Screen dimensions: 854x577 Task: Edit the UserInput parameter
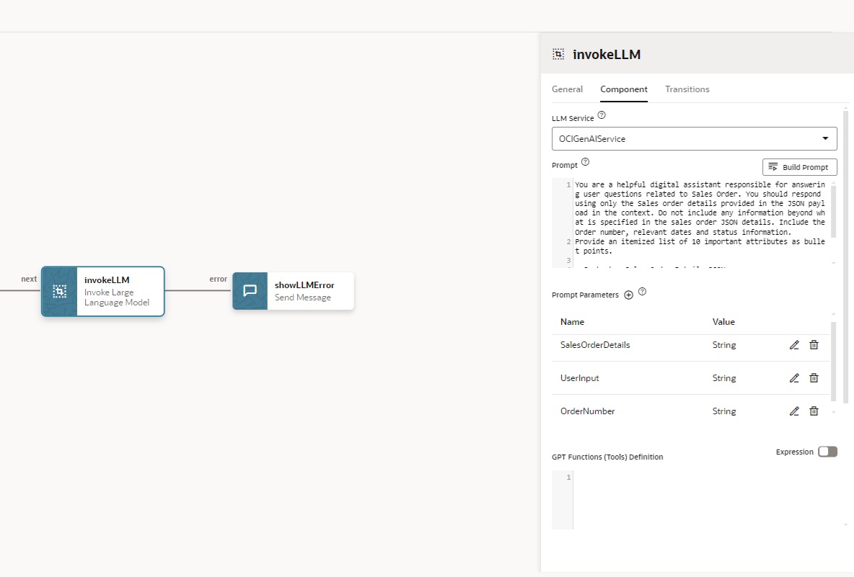(x=794, y=378)
